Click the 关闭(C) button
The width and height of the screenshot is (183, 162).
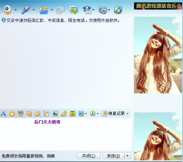[x=89, y=156]
